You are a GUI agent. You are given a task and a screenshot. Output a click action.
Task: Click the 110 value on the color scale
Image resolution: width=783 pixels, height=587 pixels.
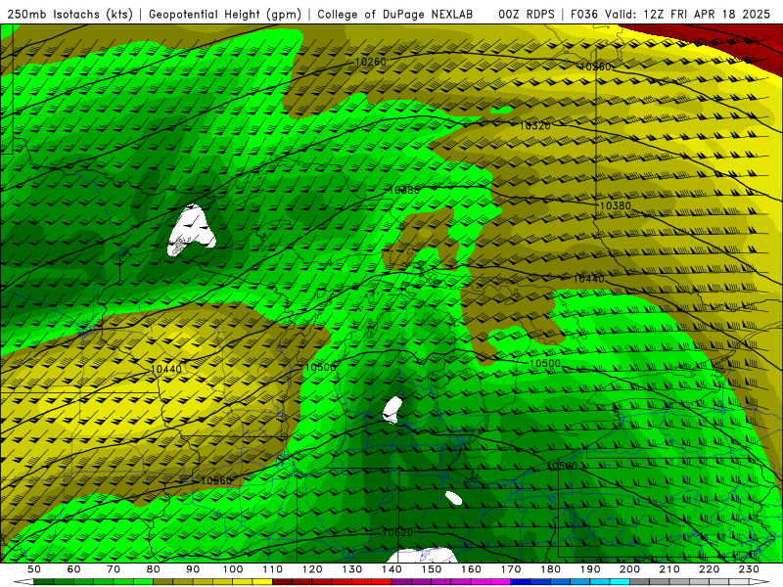coord(273,569)
